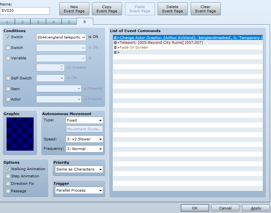This screenshot has width=271, height=213.
Task: Expand the Speed dropdown
Action: (84, 139)
